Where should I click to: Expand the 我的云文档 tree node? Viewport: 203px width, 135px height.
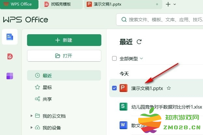(x=32, y=116)
